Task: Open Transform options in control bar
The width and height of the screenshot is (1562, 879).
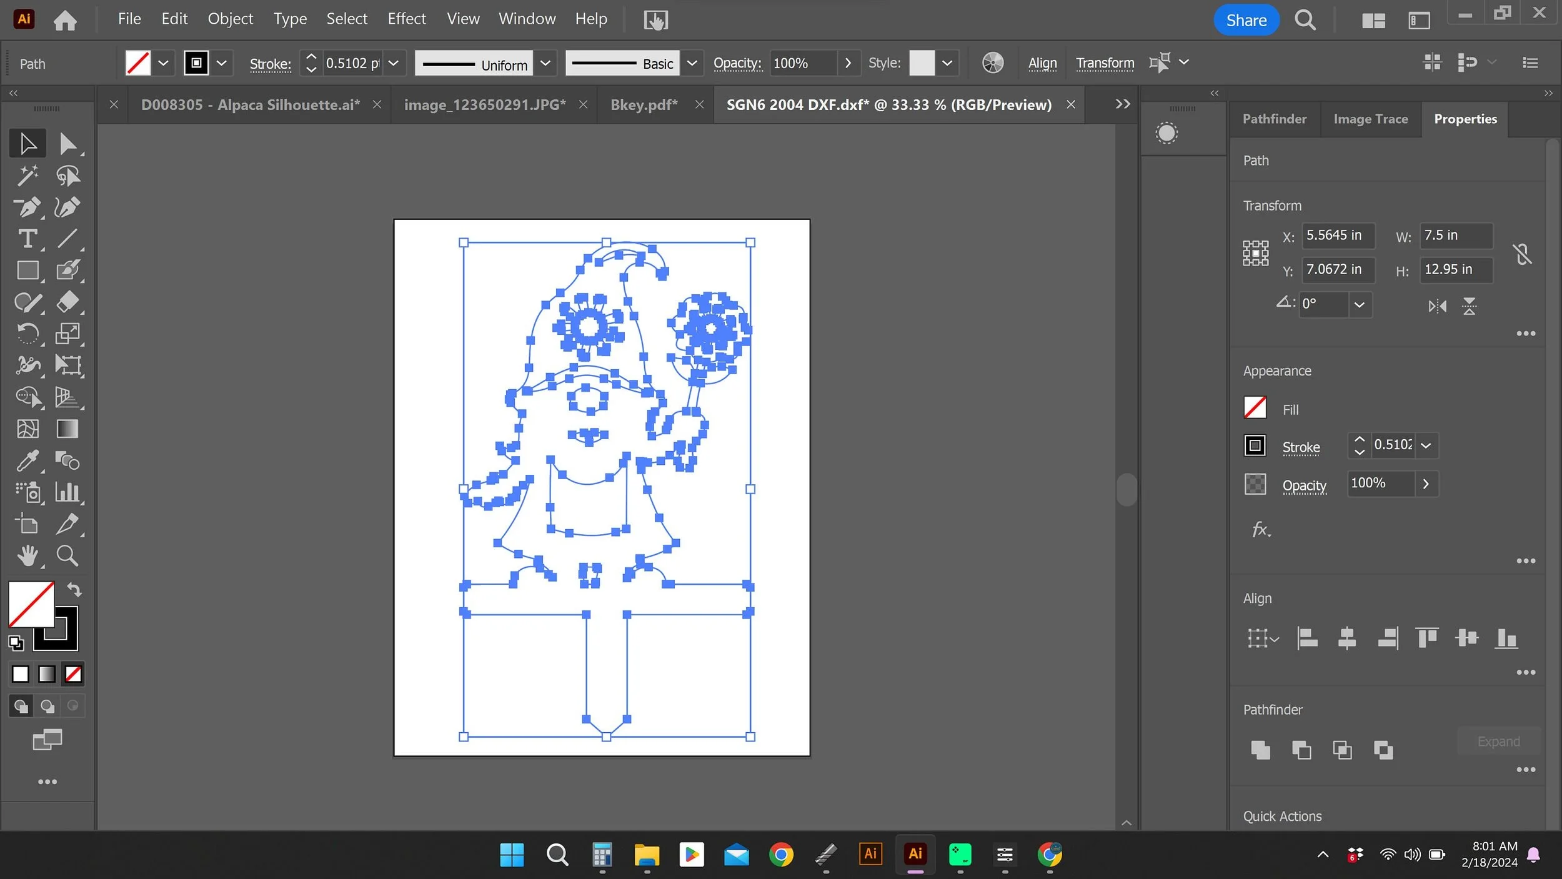Action: pyautogui.click(x=1105, y=63)
